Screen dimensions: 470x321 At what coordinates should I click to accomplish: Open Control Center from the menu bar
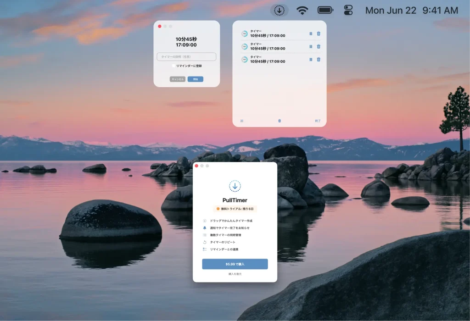coord(348,10)
